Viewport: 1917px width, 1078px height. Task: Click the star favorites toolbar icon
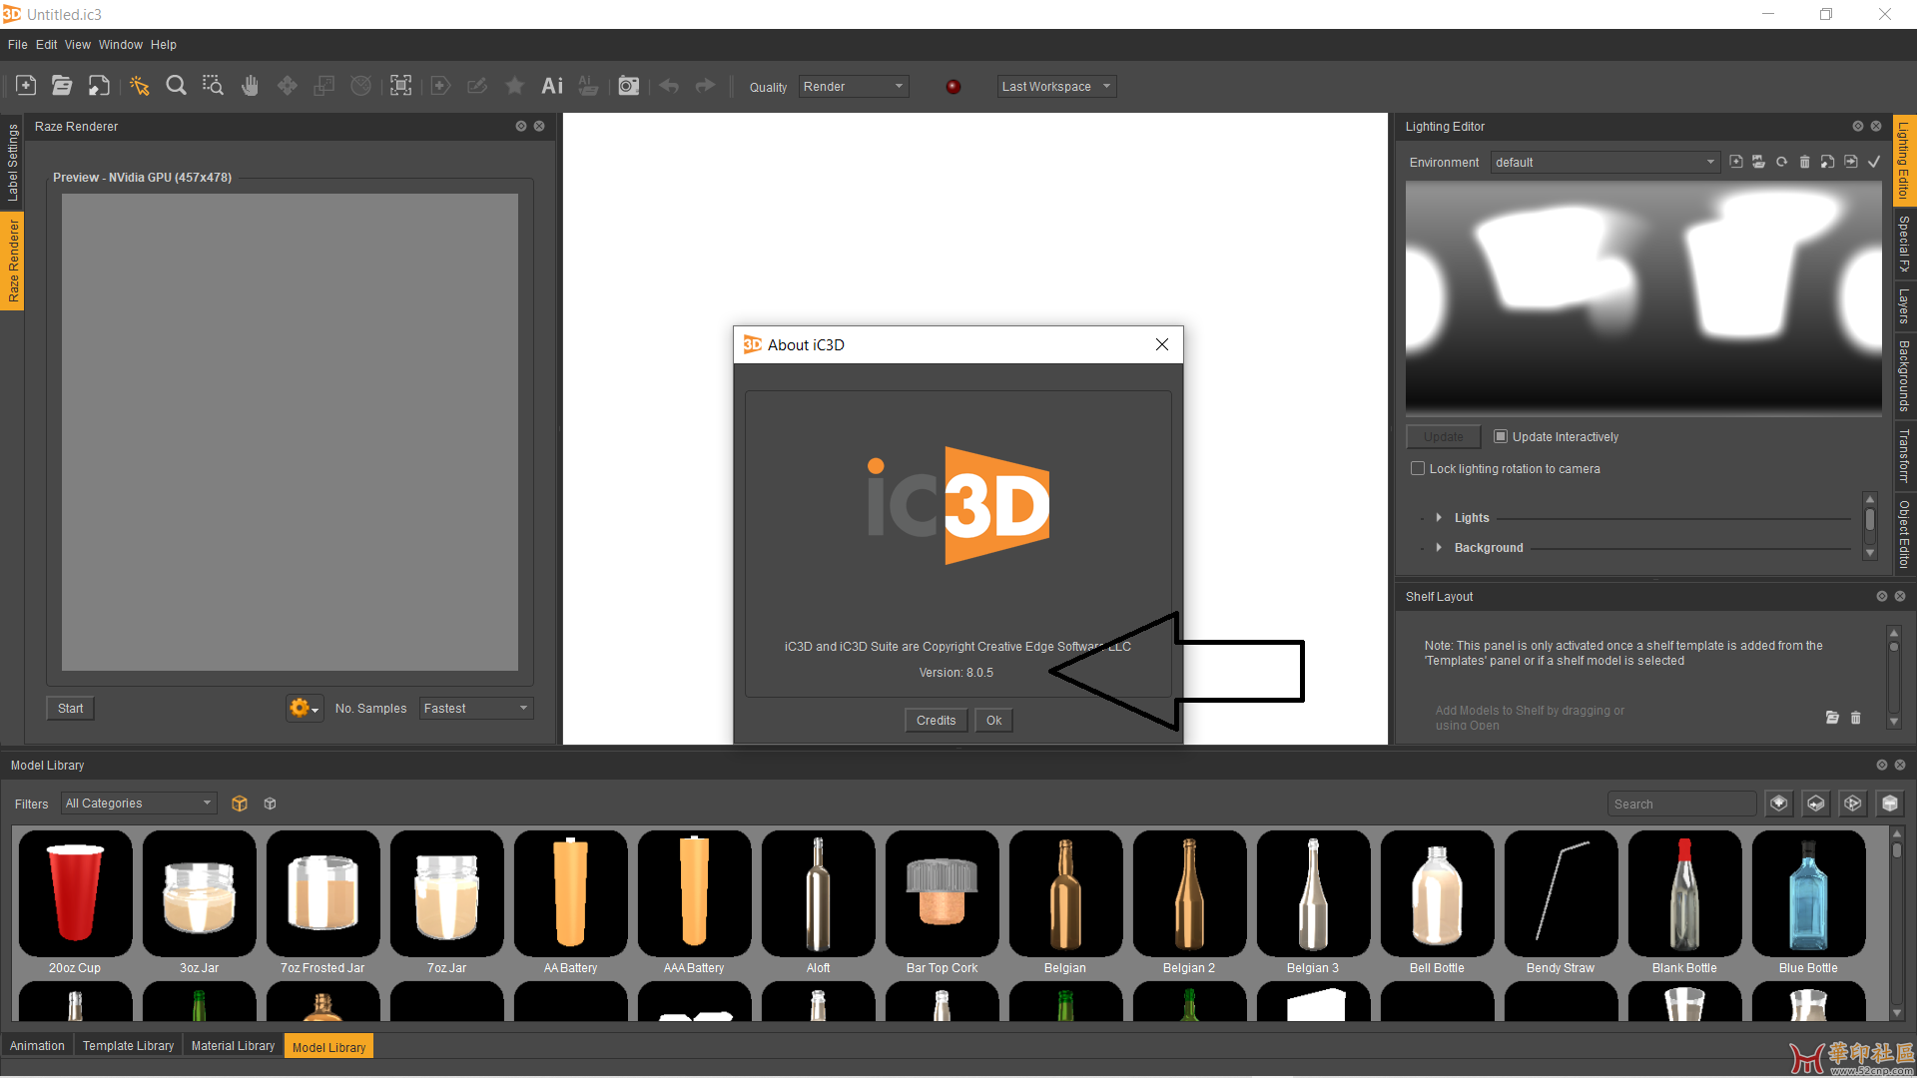(514, 86)
